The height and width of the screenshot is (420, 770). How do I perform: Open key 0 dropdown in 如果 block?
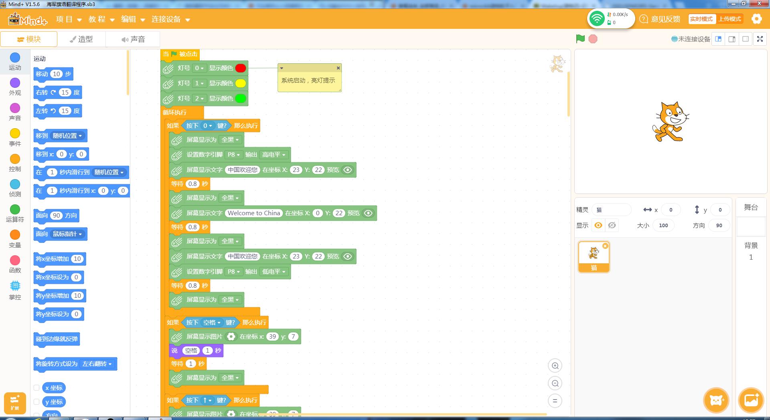(207, 126)
